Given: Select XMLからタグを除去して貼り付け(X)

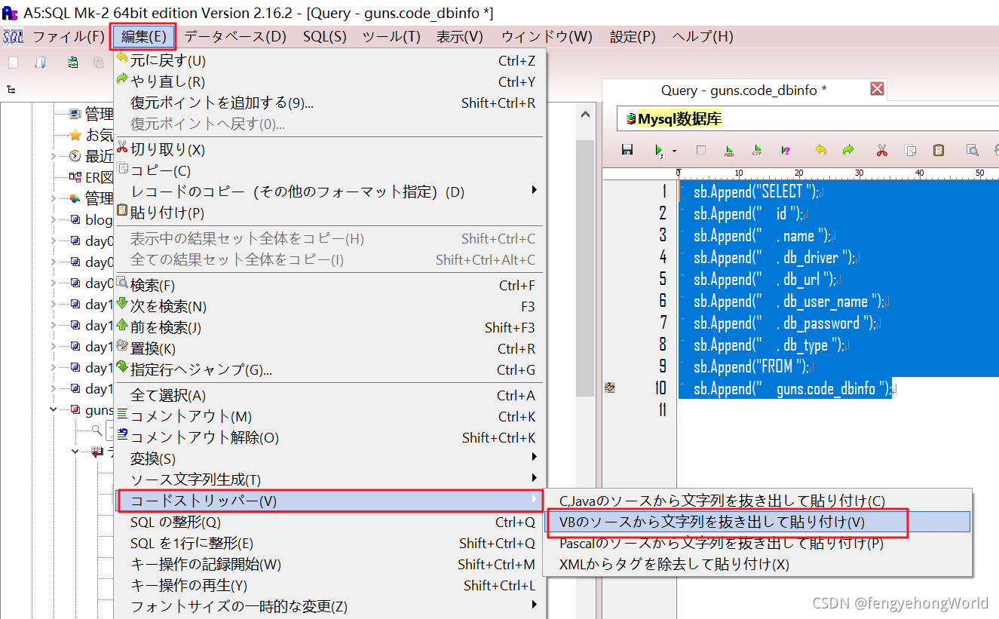Looking at the screenshot, I should point(757,564).
